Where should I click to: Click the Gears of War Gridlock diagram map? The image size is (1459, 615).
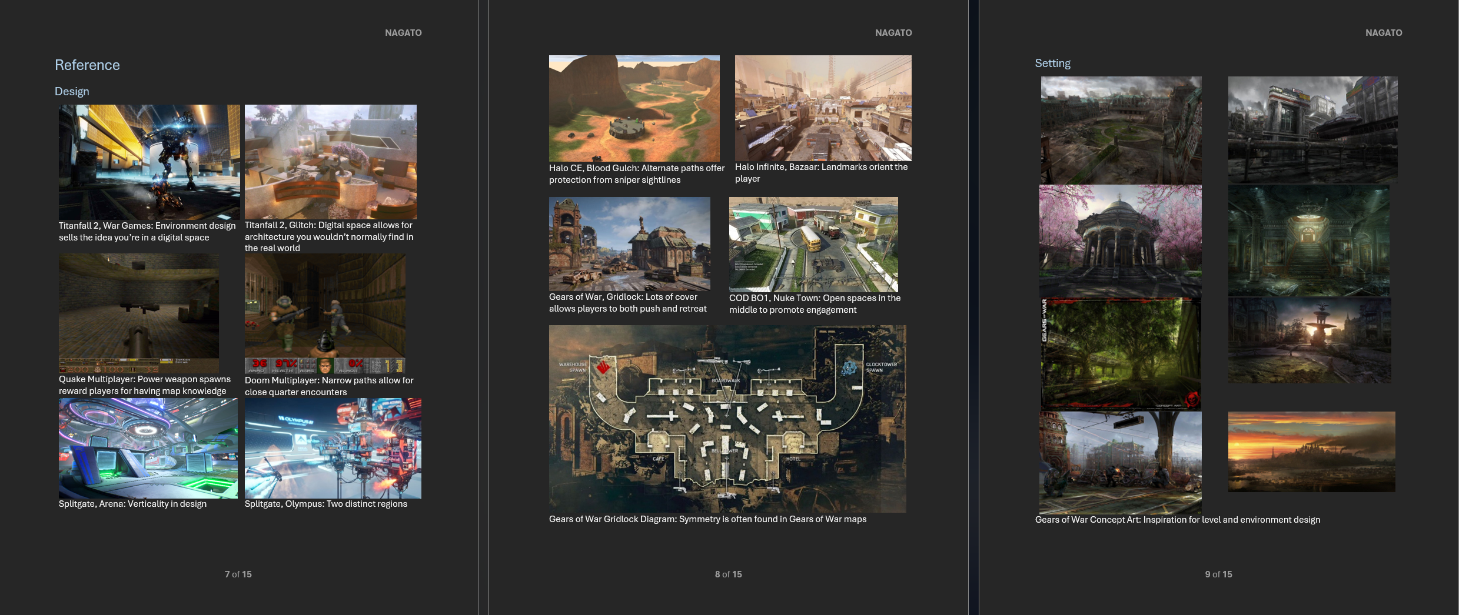727,419
